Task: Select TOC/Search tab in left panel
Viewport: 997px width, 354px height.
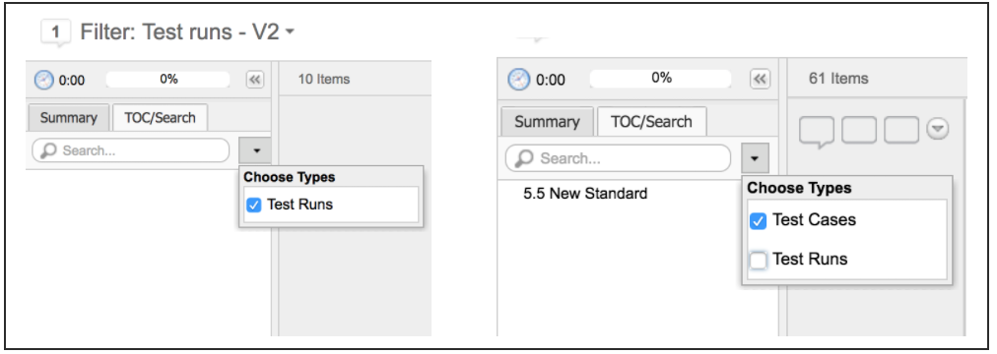Action: (161, 118)
